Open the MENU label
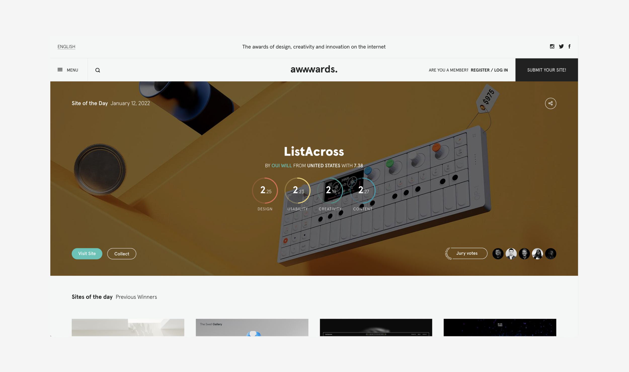Image resolution: width=629 pixels, height=372 pixels. click(x=72, y=70)
